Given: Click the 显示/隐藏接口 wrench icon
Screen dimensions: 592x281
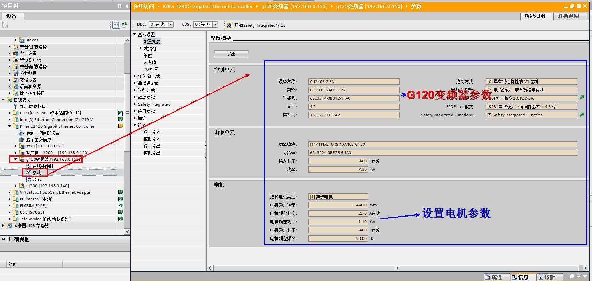Looking at the screenshot, I should [x=15, y=106].
